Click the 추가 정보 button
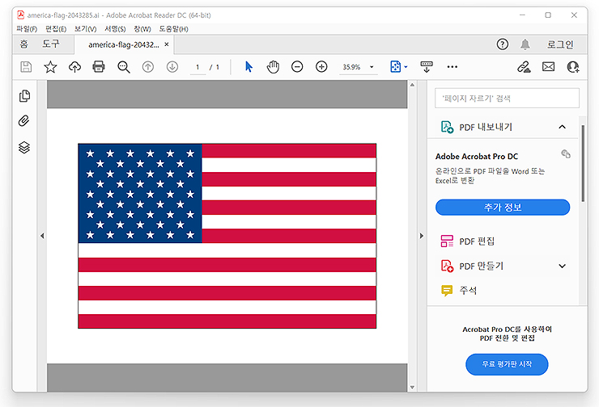Screen dimensions: 599x407 tap(503, 208)
